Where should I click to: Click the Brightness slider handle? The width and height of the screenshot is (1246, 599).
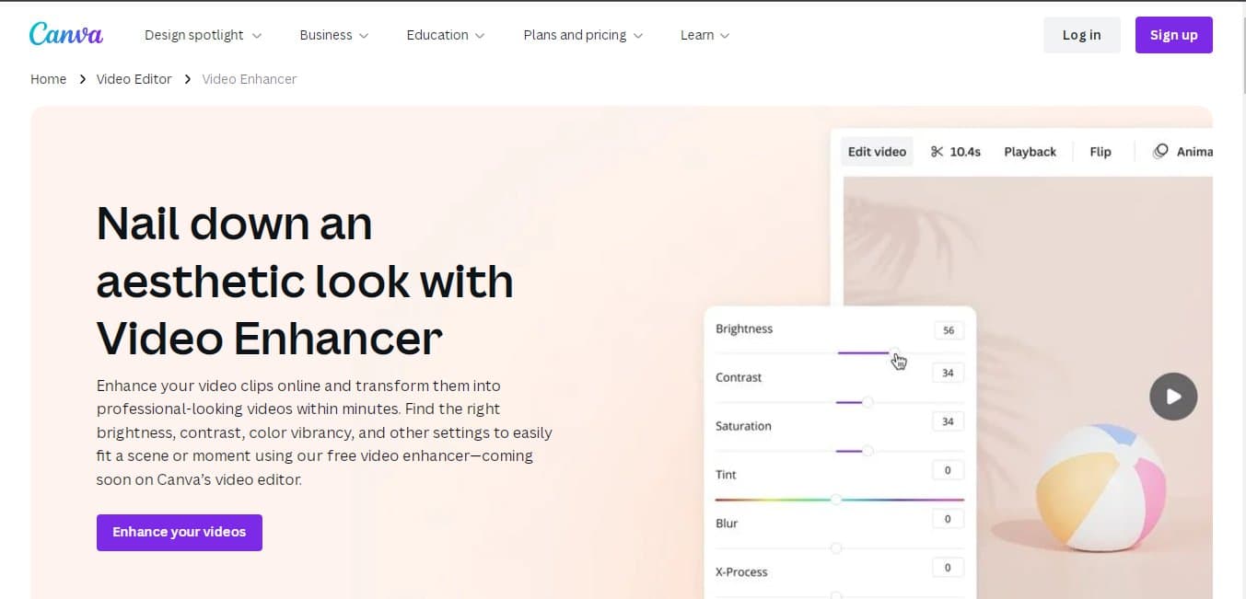(894, 353)
